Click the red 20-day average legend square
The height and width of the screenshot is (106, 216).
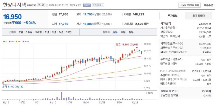(10, 42)
